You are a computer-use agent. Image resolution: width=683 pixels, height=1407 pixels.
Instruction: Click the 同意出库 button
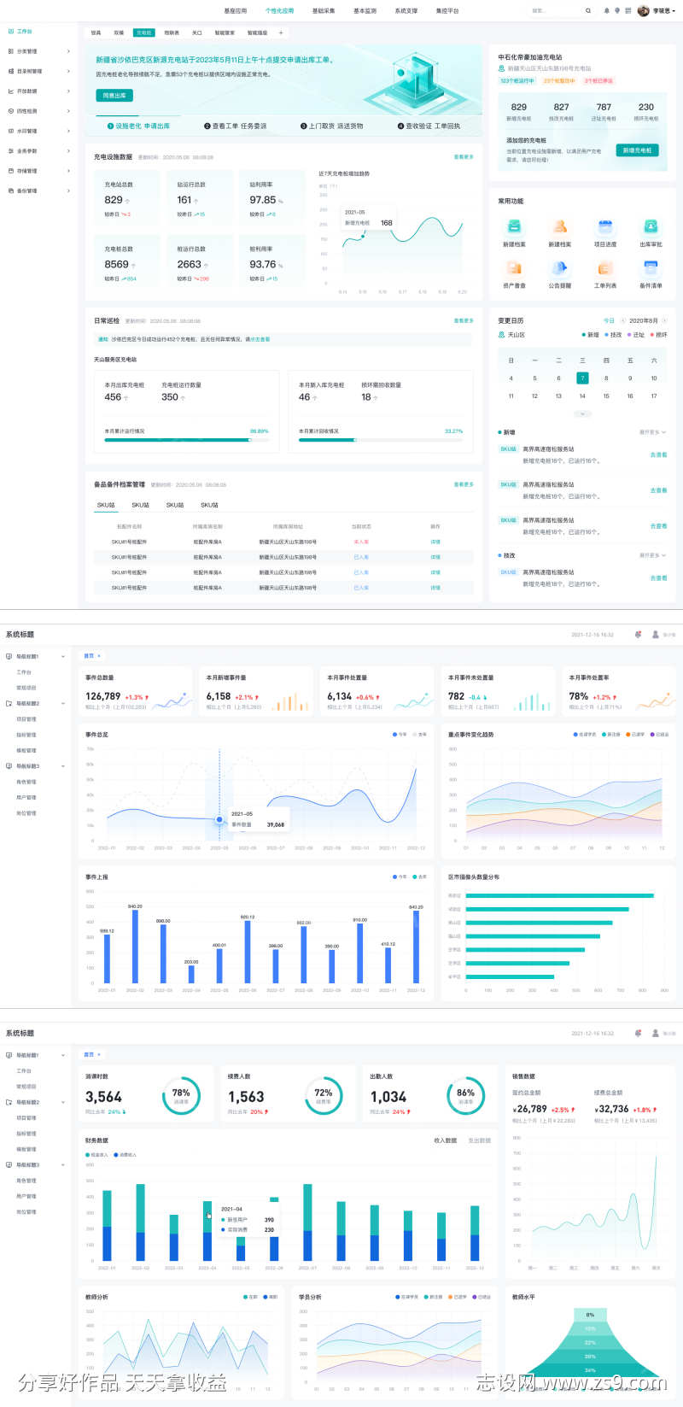[x=114, y=96]
